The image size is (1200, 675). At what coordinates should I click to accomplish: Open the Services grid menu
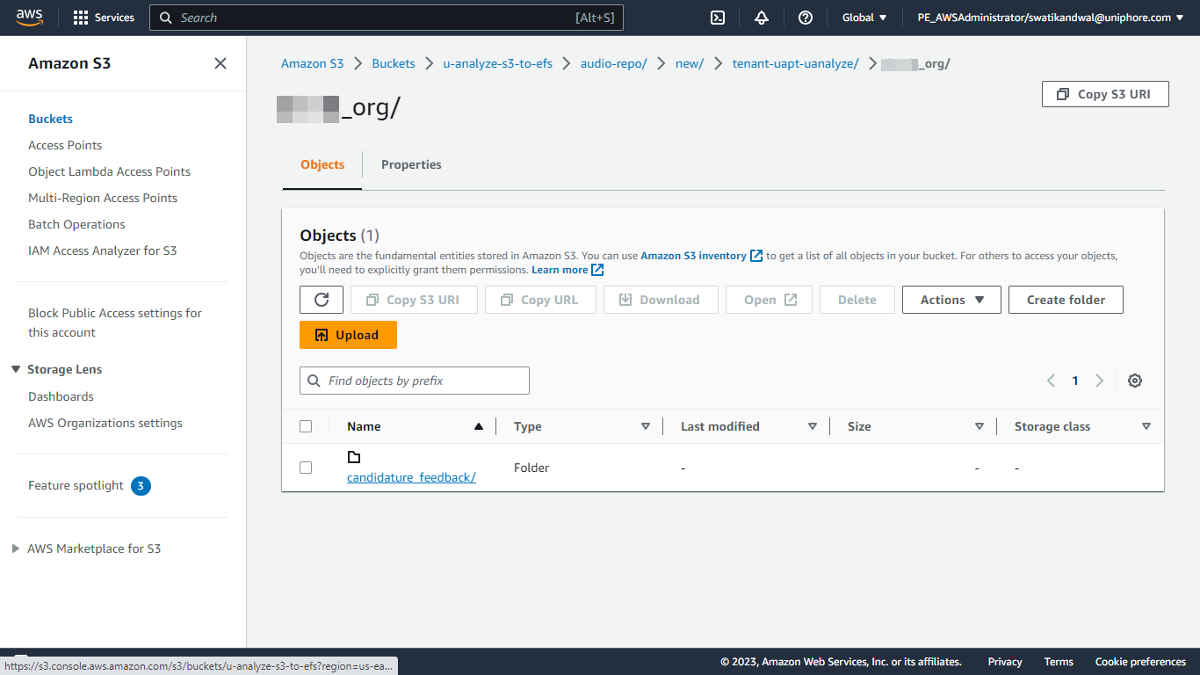[104, 18]
